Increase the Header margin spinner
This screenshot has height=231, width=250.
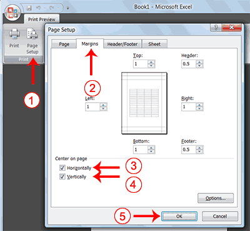(x=199, y=62)
